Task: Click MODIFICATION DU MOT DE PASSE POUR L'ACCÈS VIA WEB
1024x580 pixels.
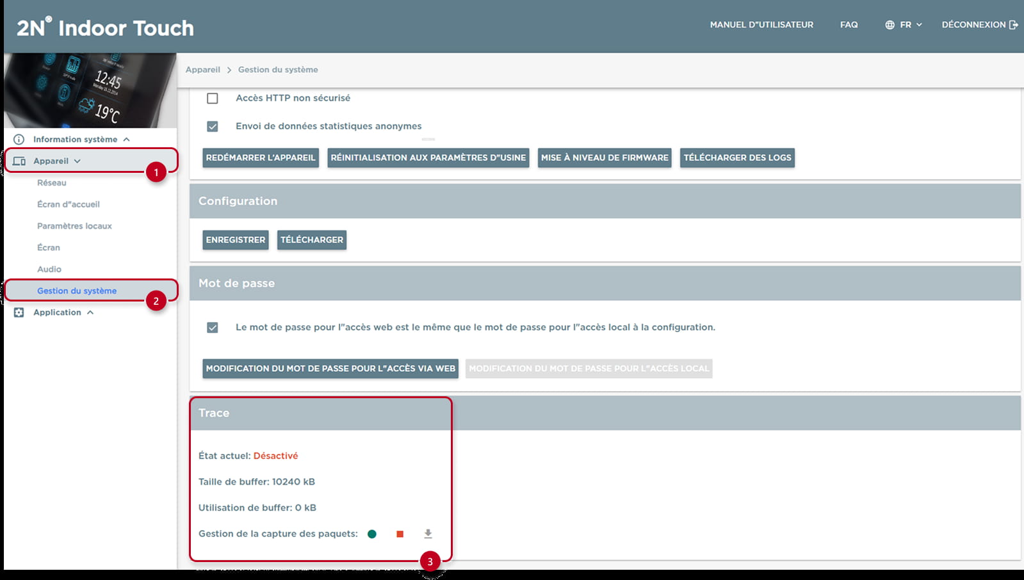Action: (x=330, y=369)
